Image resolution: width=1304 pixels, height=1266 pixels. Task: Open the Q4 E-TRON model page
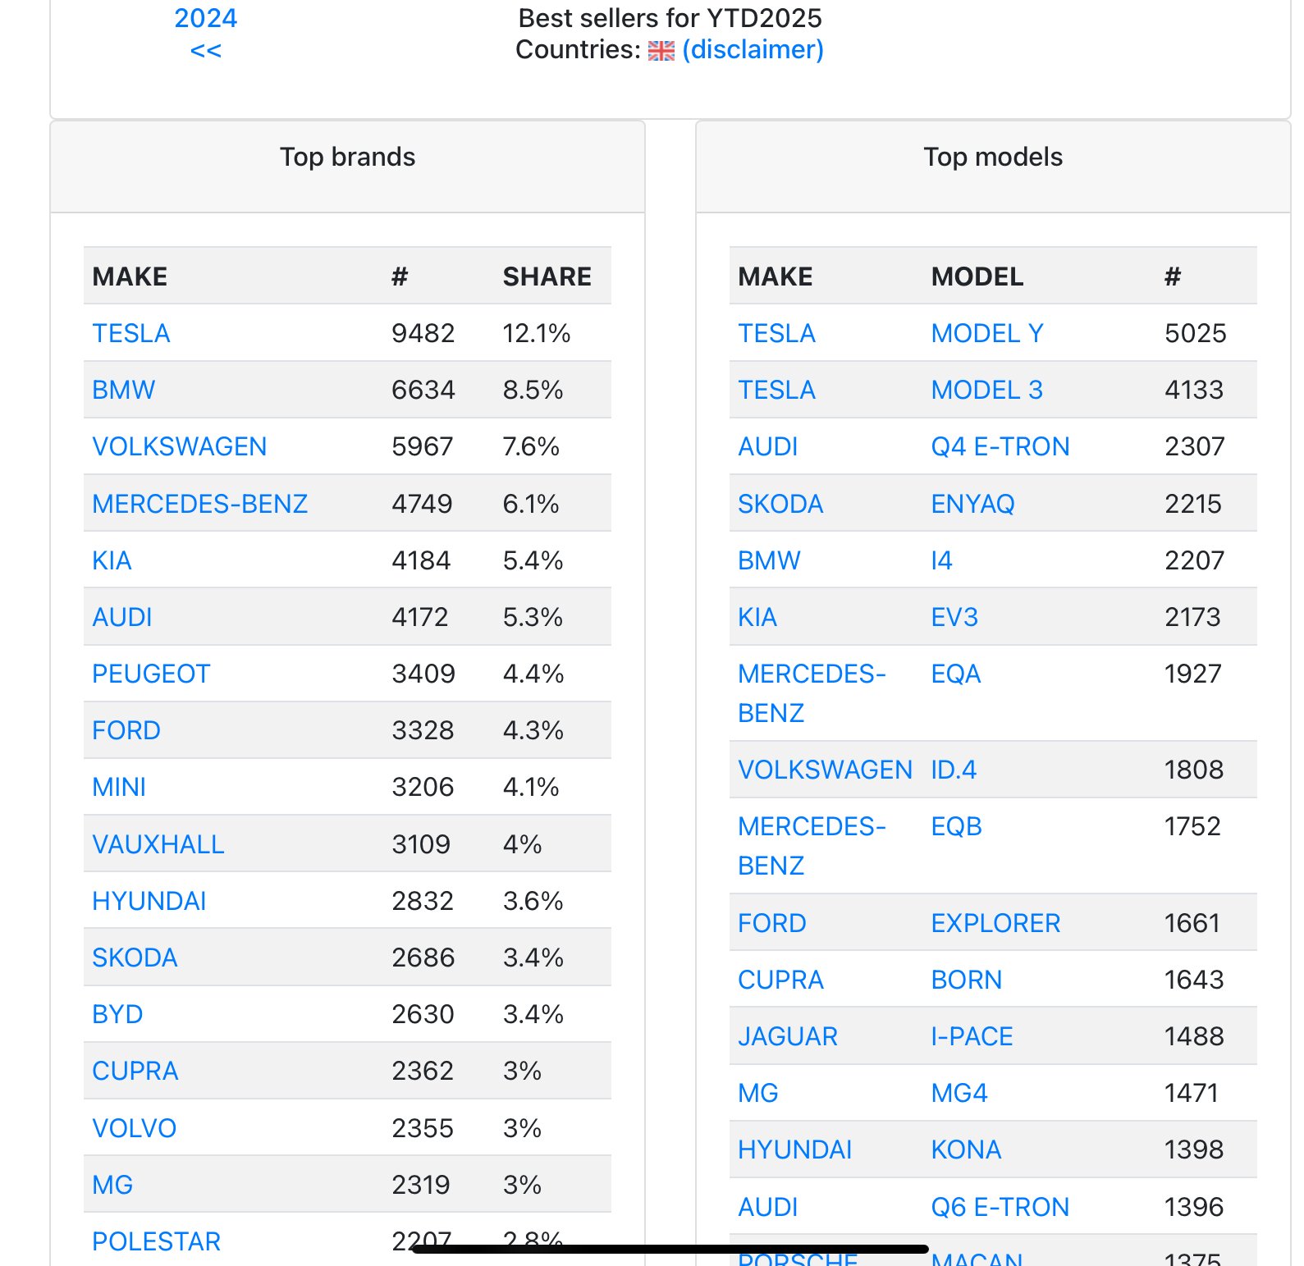click(x=1000, y=446)
